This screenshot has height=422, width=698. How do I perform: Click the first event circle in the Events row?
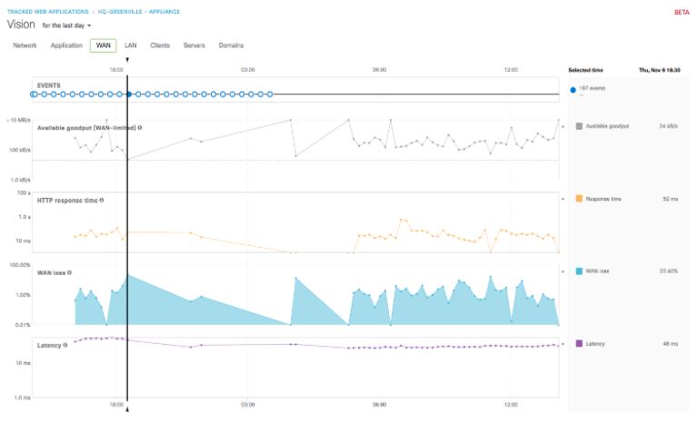click(35, 93)
